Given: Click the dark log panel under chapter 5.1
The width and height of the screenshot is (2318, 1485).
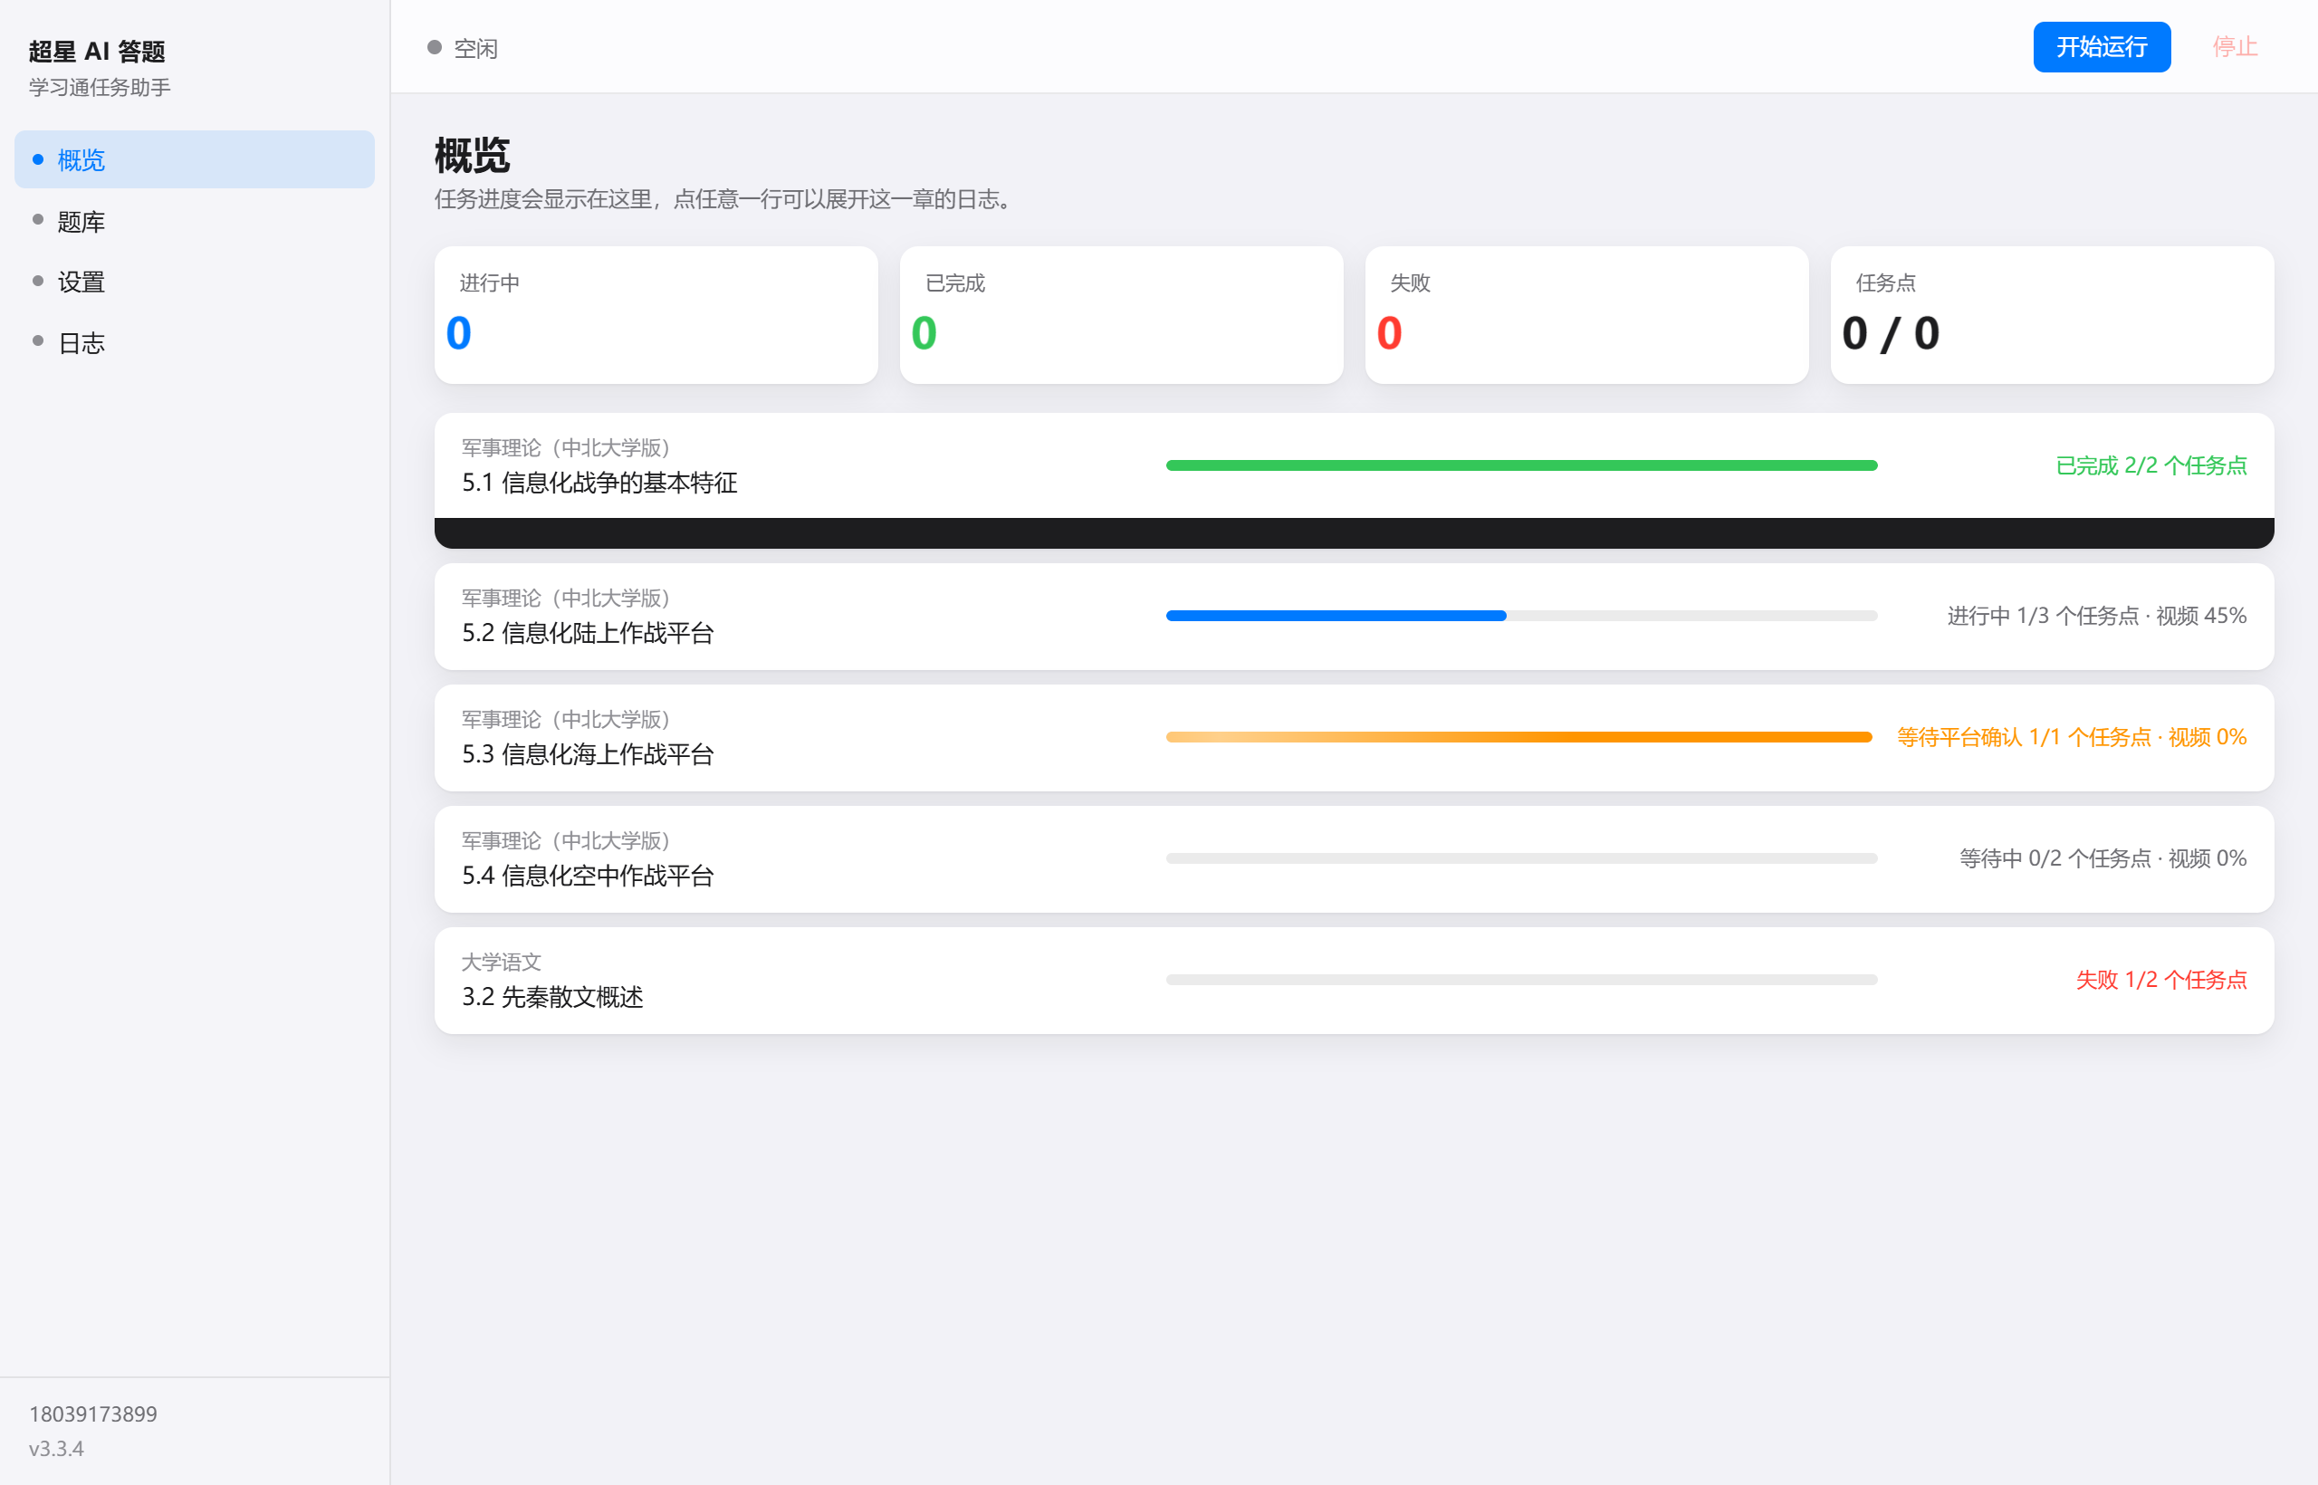Looking at the screenshot, I should point(1354,533).
